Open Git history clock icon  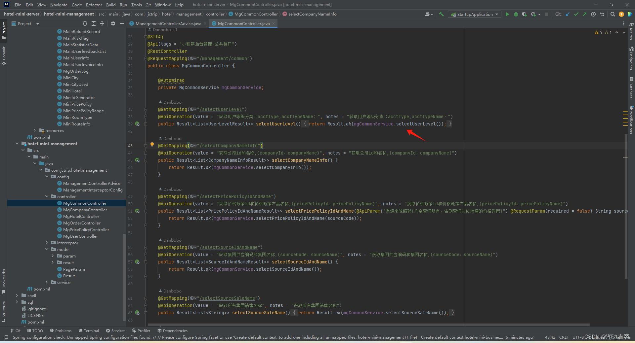tap(593, 14)
